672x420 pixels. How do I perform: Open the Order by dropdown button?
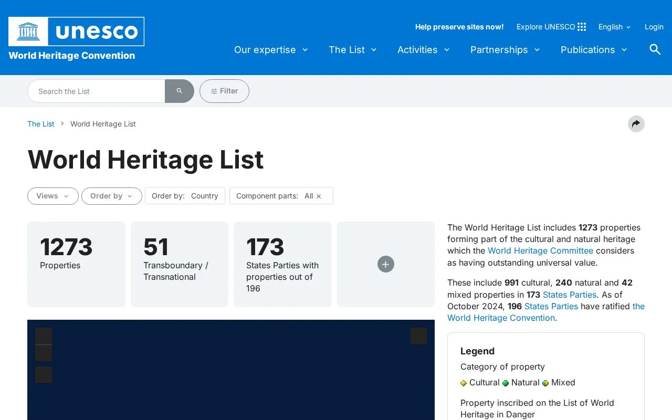point(112,196)
